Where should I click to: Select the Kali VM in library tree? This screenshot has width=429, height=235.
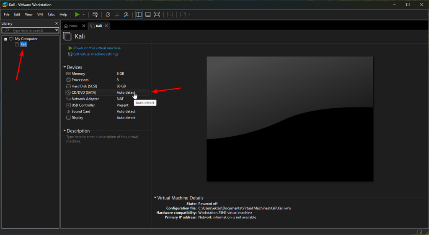(x=23, y=44)
